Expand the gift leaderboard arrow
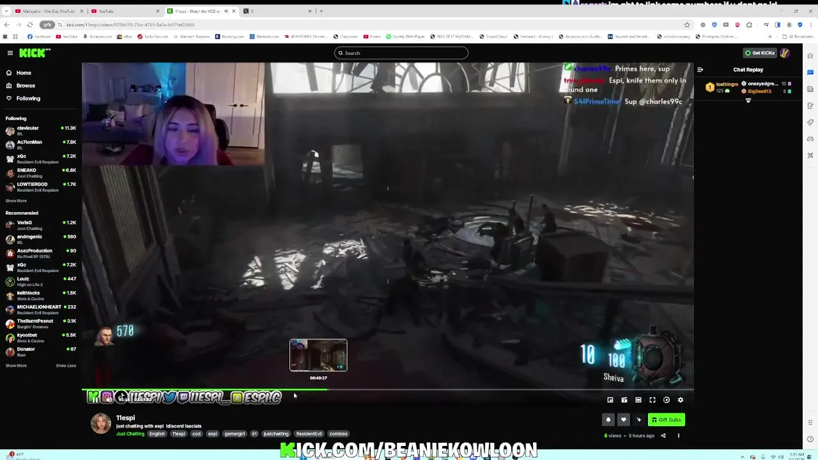The width and height of the screenshot is (818, 460). pos(748,101)
